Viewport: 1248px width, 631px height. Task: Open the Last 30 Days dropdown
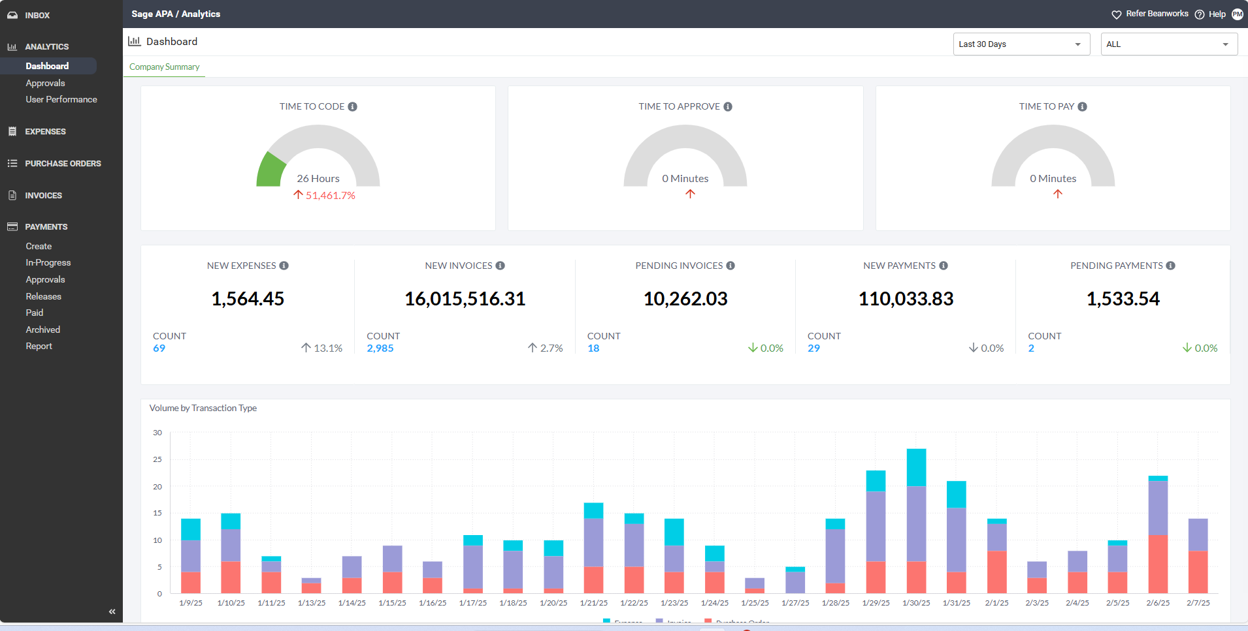point(1021,44)
